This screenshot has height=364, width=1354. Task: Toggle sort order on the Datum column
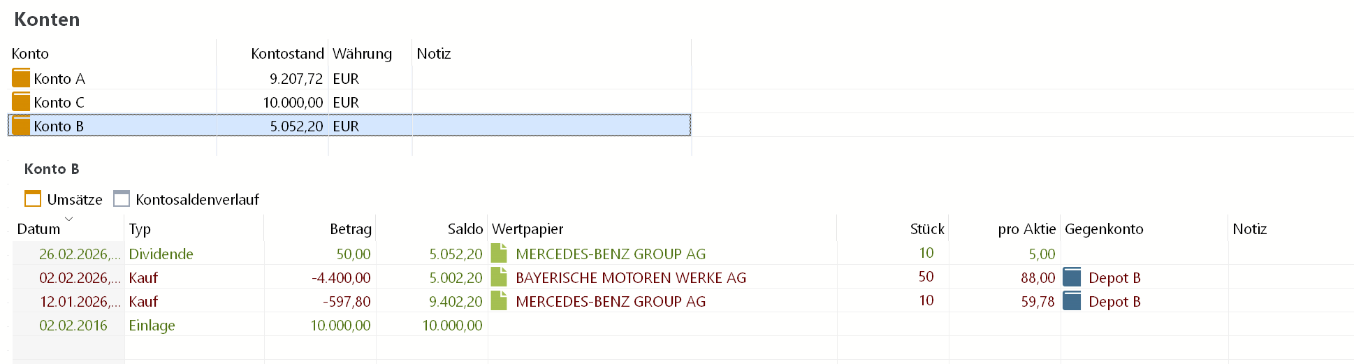click(39, 229)
